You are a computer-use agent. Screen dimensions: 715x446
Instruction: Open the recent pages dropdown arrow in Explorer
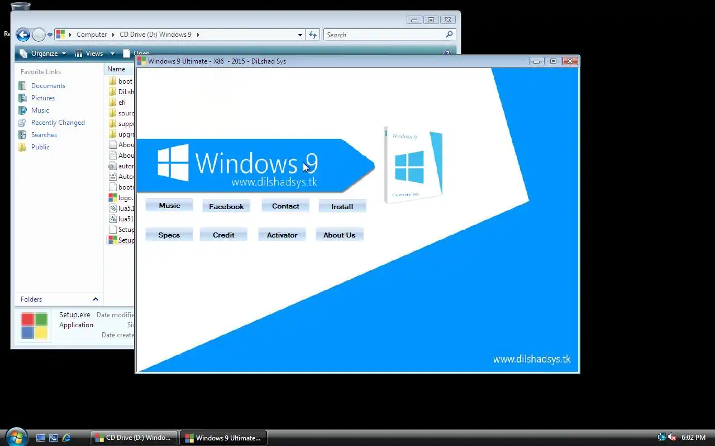50,35
